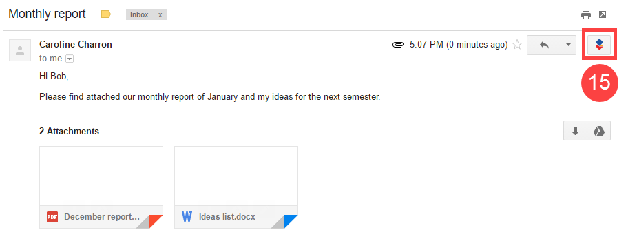Click the print all icon
628x250 pixels.
tap(586, 15)
